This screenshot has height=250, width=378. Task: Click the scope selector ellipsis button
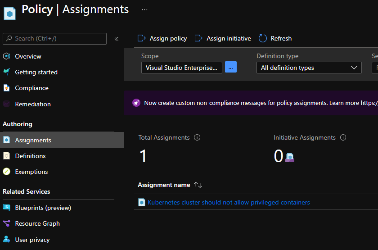[230, 68]
